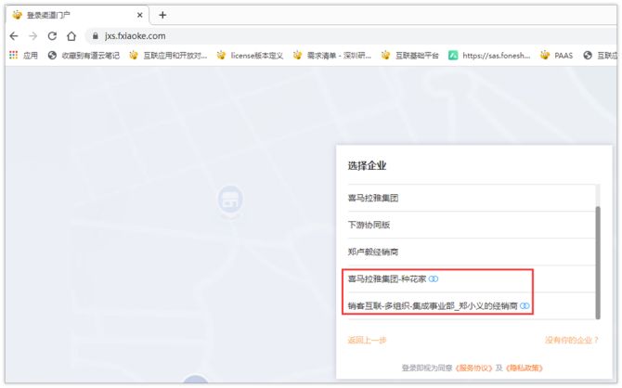Image resolution: width=622 pixels, height=388 pixels.
Task: Go to the browser home page
Action: 71,35
